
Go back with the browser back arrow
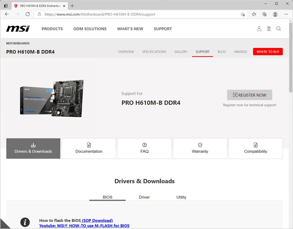pos(7,14)
